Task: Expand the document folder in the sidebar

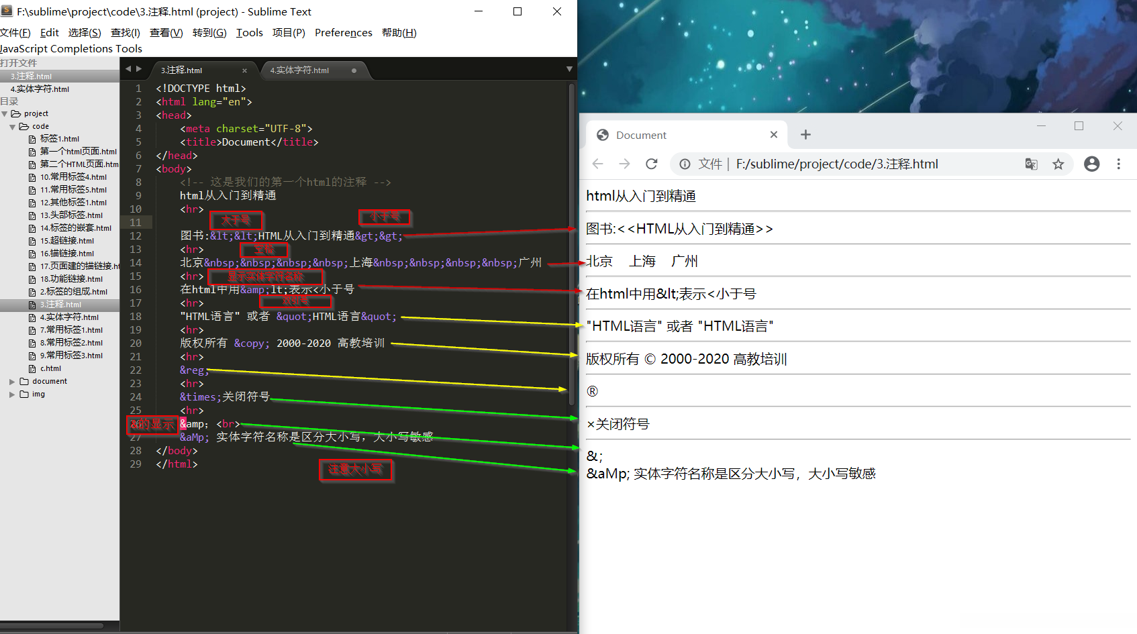Action: [x=11, y=380]
